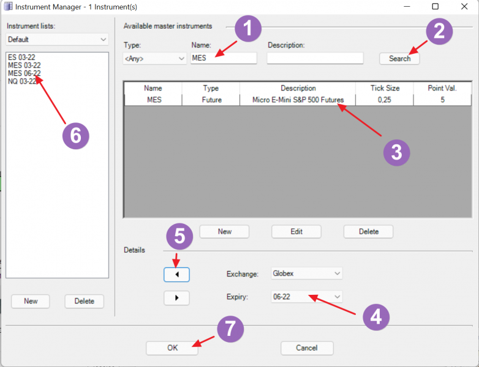The width and height of the screenshot is (479, 367).
Task: Click the Type column header
Action: [211, 88]
